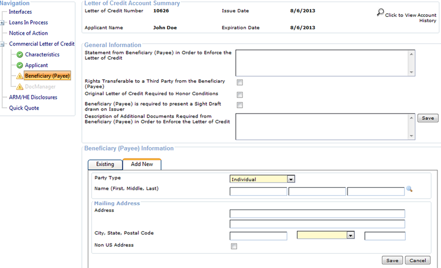The width and height of the screenshot is (441, 268).
Task: Open Characteristics page
Action: click(42, 55)
